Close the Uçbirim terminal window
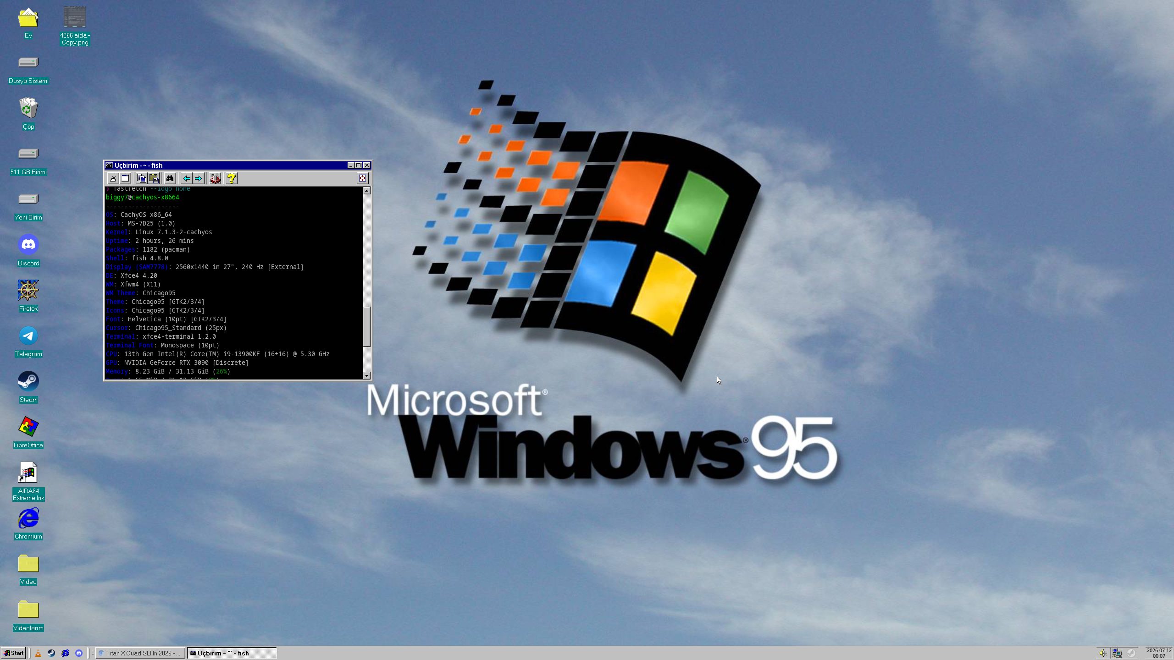The image size is (1174, 660). click(x=366, y=165)
